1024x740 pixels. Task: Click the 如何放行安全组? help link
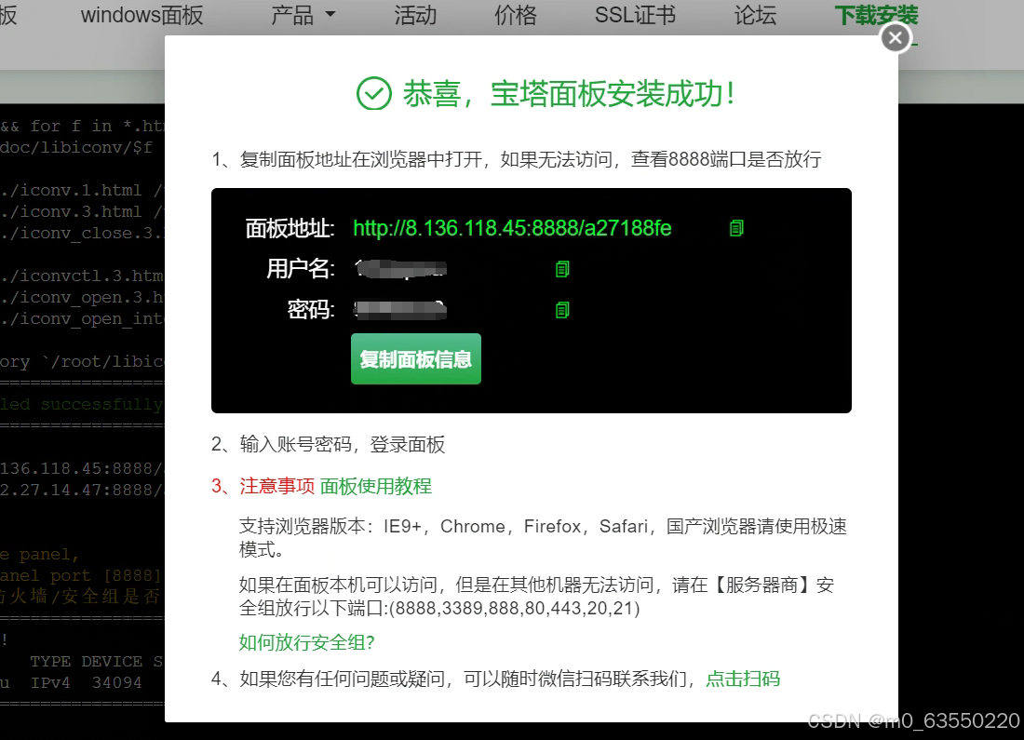306,642
